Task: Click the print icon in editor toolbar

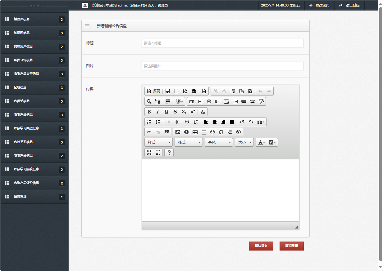Action: point(194,91)
